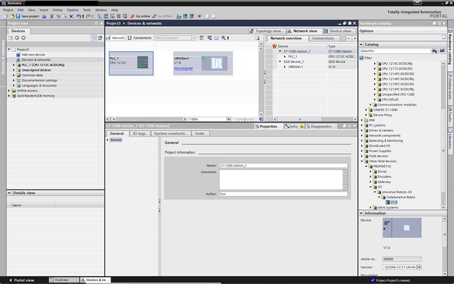This screenshot has height=284, width=454.
Task: Click the zoom magnifier icon in network toolbar
Action: pyautogui.click(x=223, y=38)
